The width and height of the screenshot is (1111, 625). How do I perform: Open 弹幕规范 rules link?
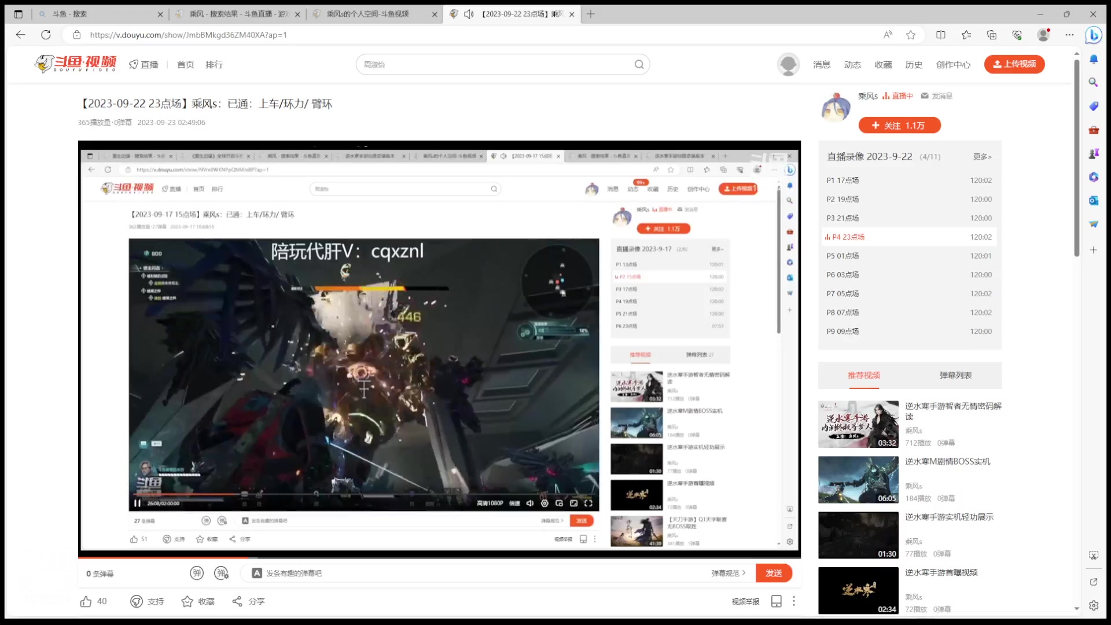click(x=729, y=573)
